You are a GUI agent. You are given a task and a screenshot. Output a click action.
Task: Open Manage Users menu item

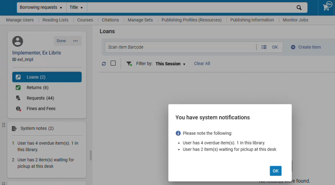point(20,20)
